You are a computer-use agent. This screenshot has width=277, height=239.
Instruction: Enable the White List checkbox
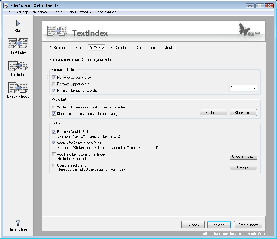point(54,107)
